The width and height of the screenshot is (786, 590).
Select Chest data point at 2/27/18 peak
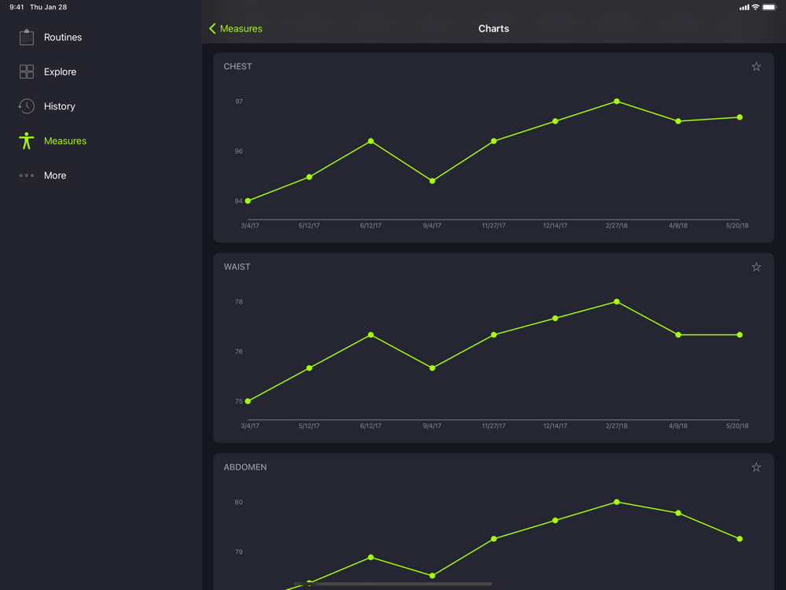point(616,101)
